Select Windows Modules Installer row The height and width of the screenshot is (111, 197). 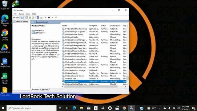click(x=94, y=56)
